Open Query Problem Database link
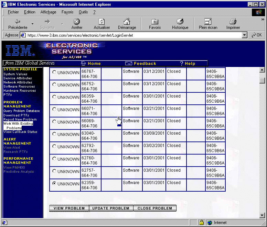The height and width of the screenshot is (227, 267). point(22,111)
